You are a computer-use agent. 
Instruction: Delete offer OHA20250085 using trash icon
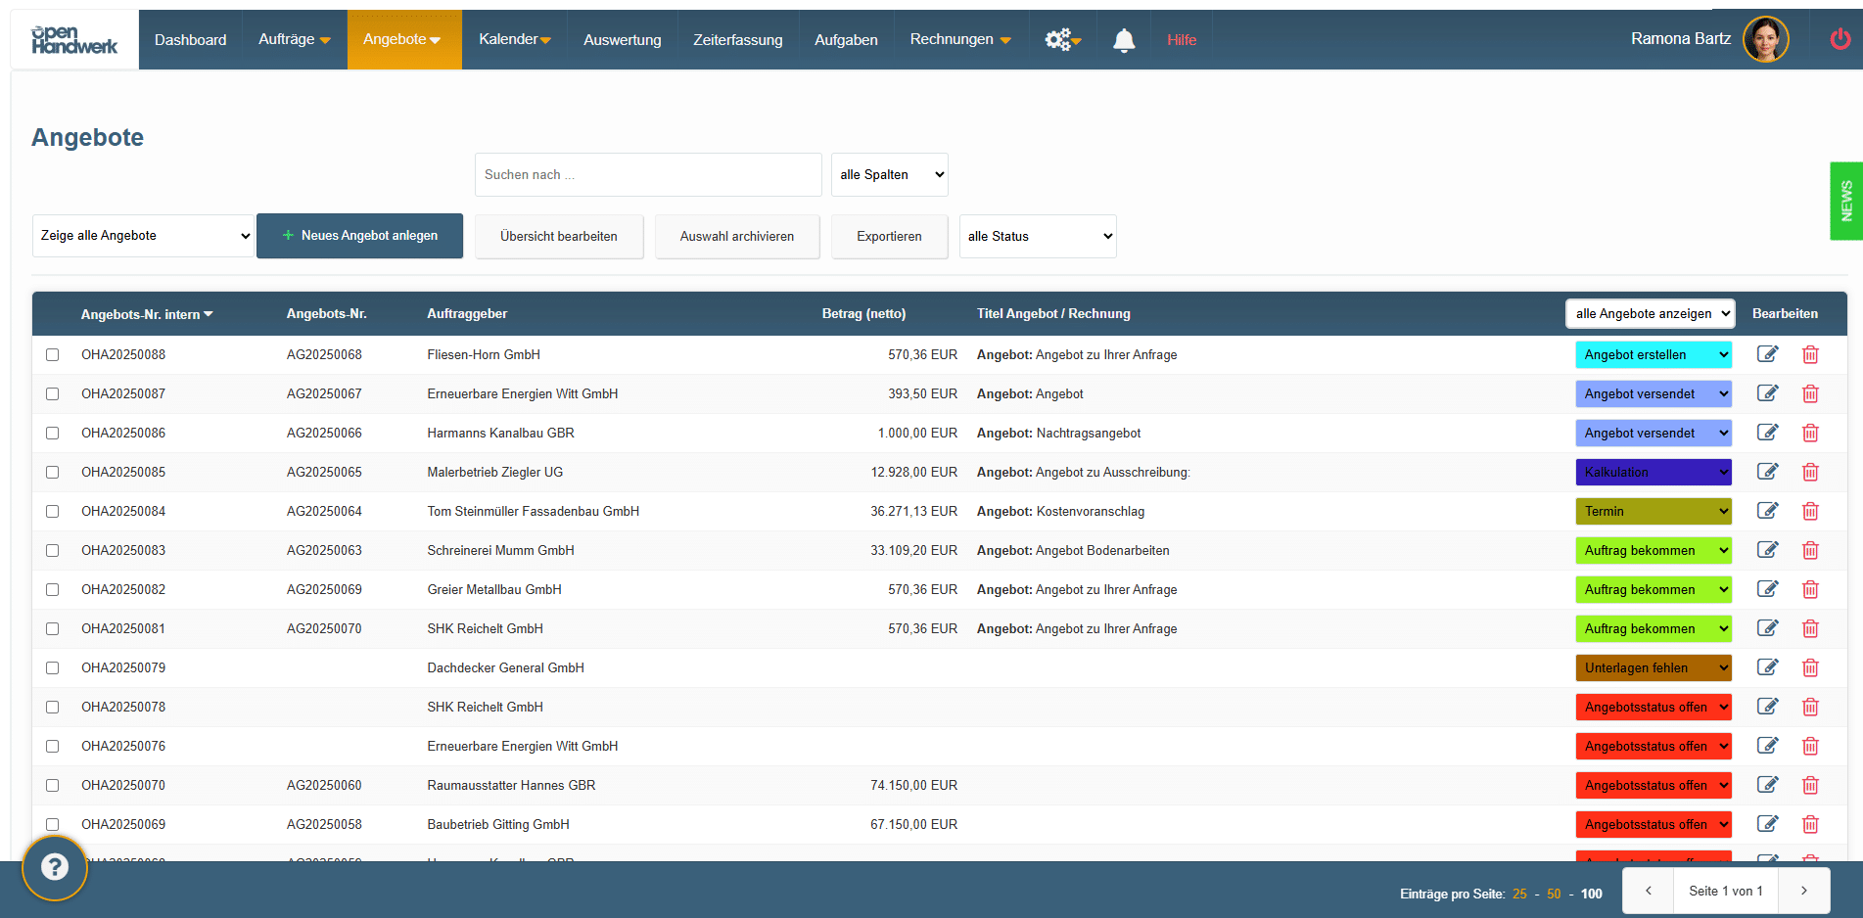1810,472
